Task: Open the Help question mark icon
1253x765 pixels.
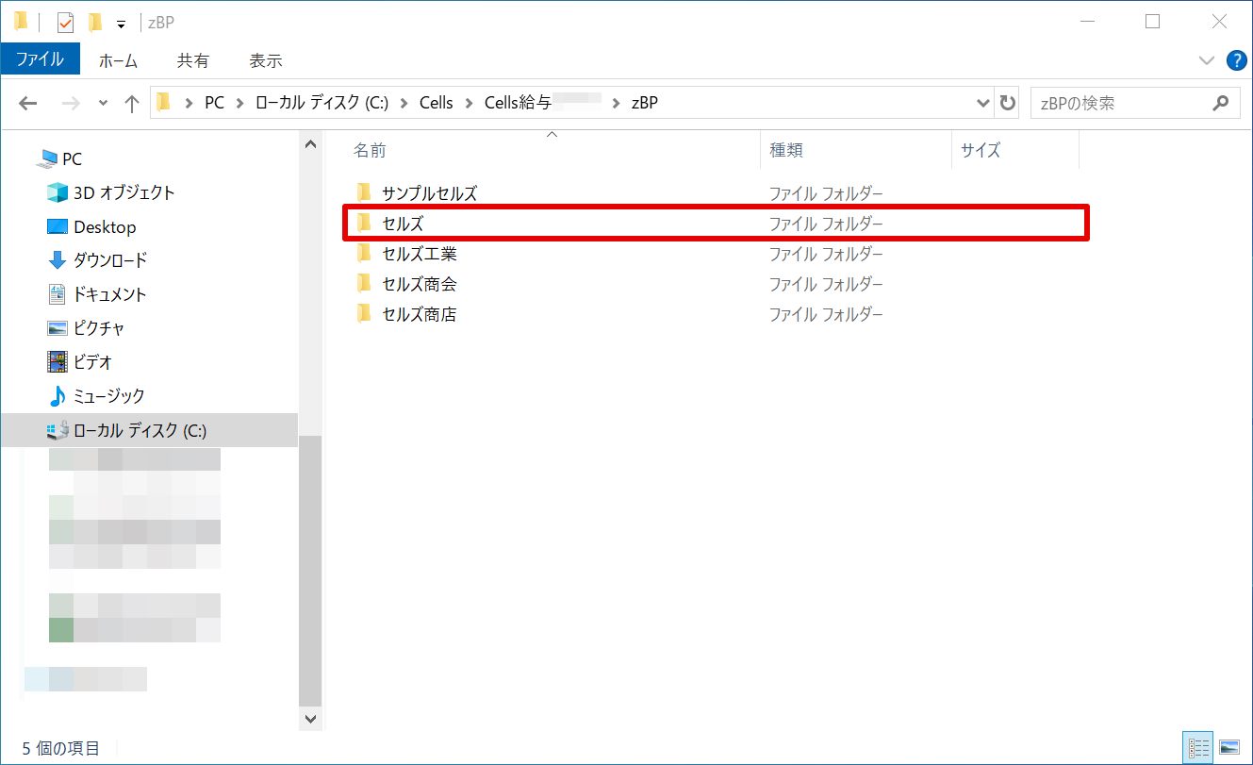Action: pos(1236,60)
